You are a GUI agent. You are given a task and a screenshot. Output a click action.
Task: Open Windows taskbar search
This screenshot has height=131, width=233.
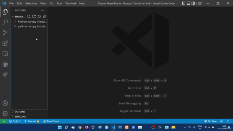click(66, 127)
